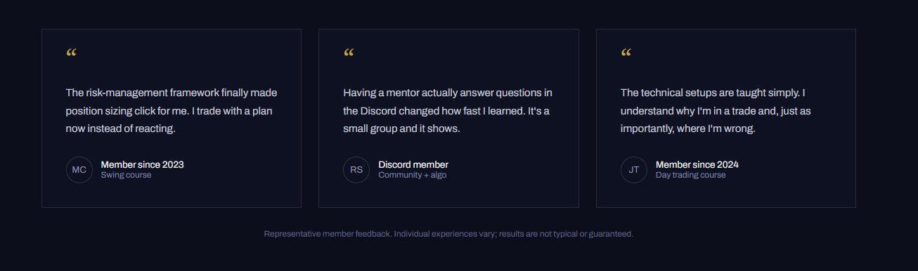Click the gold quote mark in second card

pyautogui.click(x=349, y=54)
